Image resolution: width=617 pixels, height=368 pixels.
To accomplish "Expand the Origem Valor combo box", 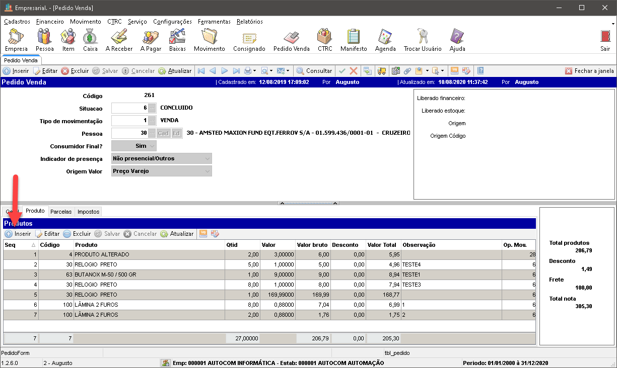I will click(x=207, y=171).
